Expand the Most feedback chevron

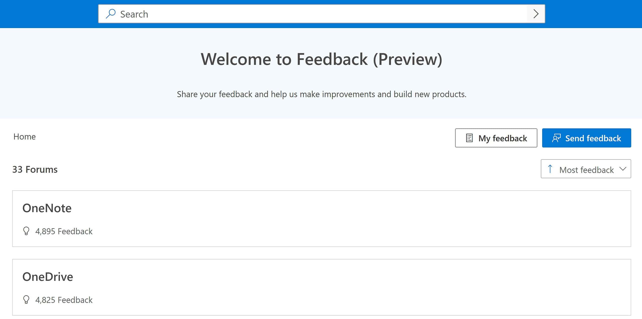623,169
